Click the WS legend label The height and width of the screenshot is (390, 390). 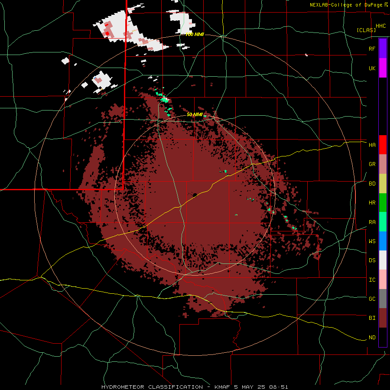click(x=372, y=241)
